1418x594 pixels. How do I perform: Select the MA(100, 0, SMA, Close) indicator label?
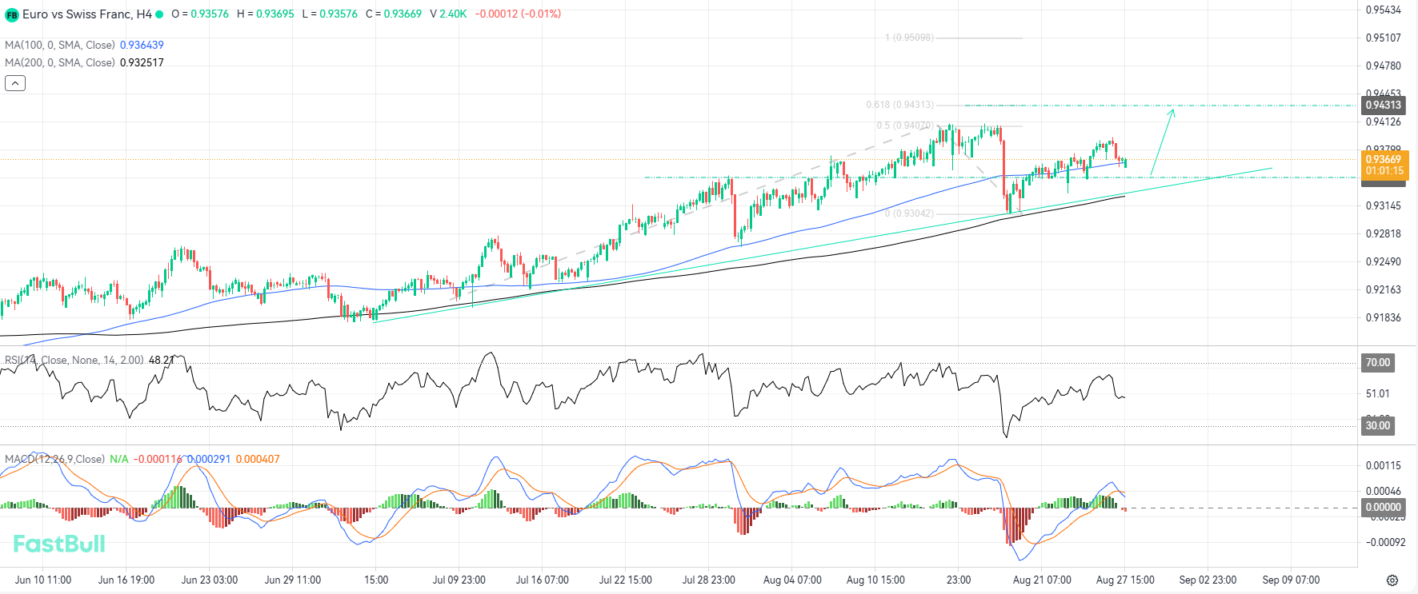click(60, 45)
